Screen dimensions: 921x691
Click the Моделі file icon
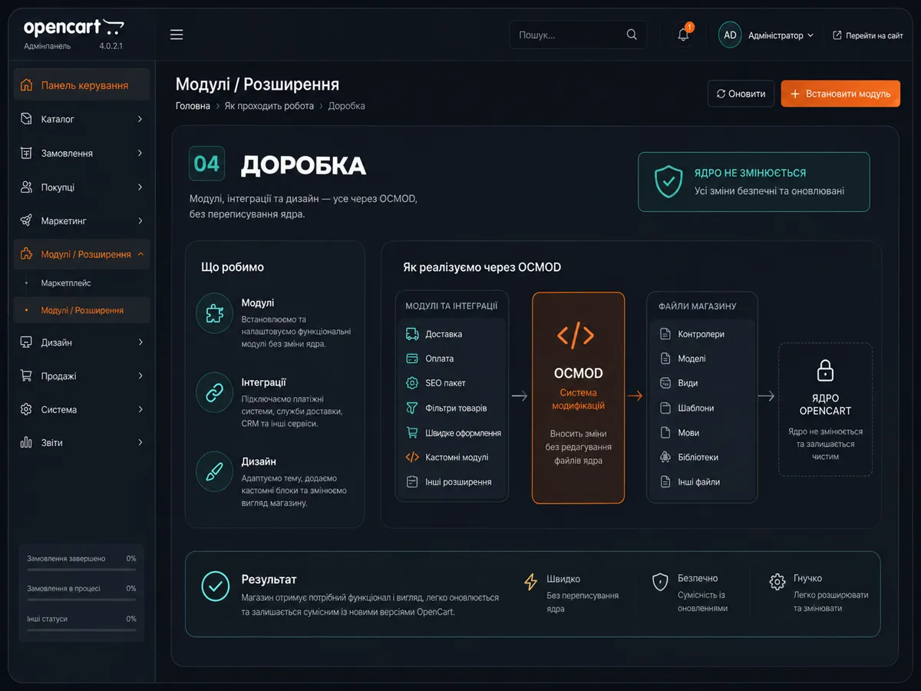click(x=665, y=359)
